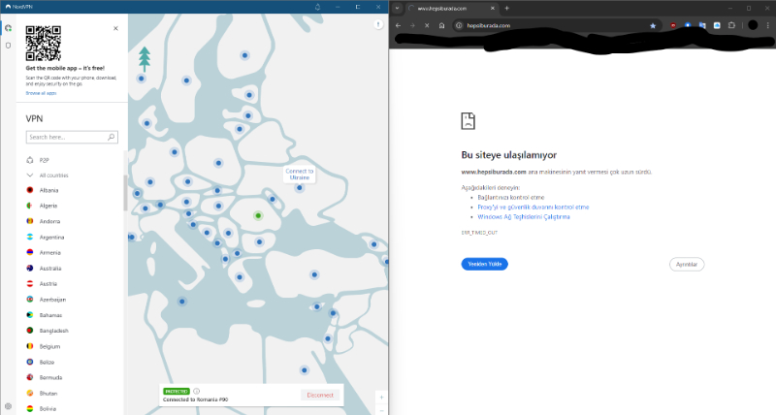Viewport: 776px width, 415px height.
Task: Click the info icon beside PROTECTED badge
Action: coord(197,392)
